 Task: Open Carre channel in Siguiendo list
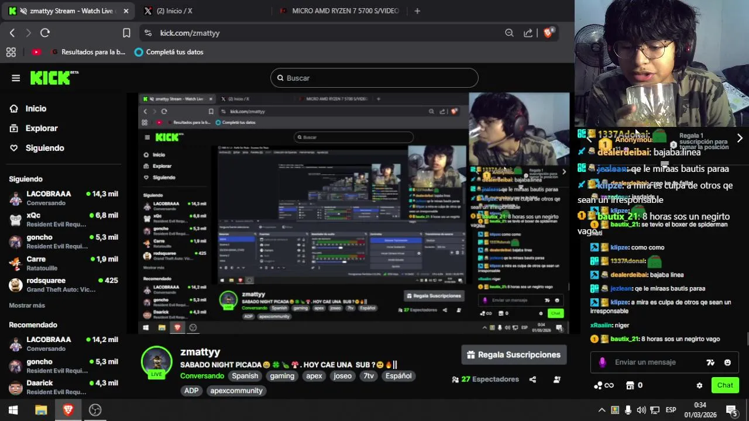click(x=64, y=263)
